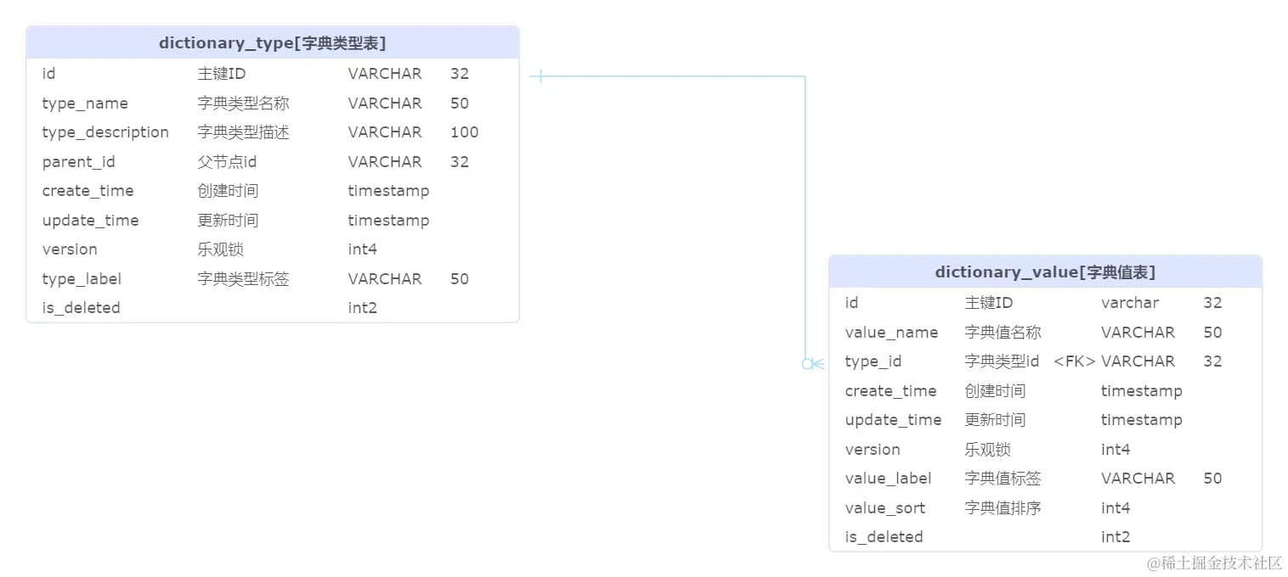
Task: Select the type_description field row
Action: point(170,132)
